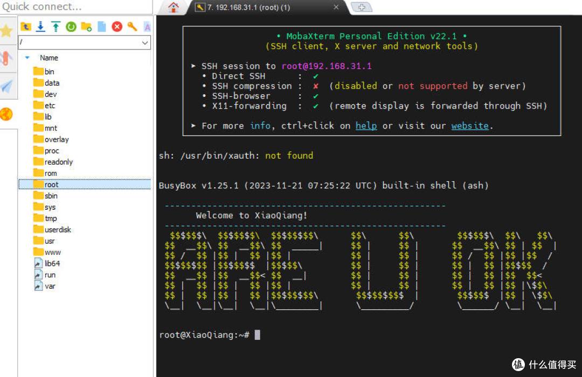Open permissions key tool in SFTP toolbar
The height and width of the screenshot is (377, 582).
click(132, 26)
